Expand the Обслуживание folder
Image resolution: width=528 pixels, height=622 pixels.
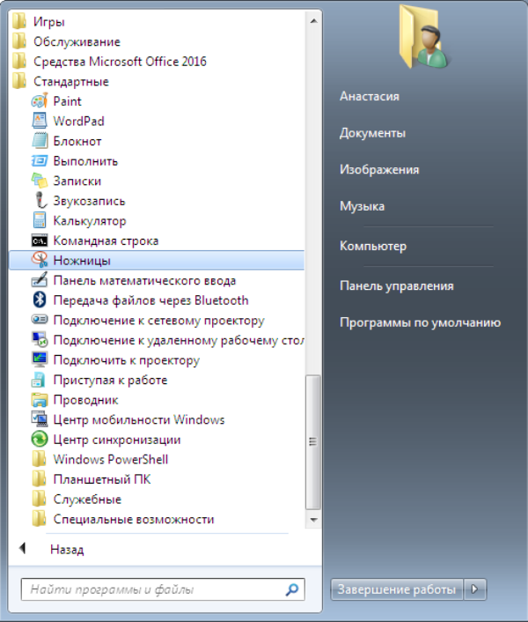pos(66,41)
